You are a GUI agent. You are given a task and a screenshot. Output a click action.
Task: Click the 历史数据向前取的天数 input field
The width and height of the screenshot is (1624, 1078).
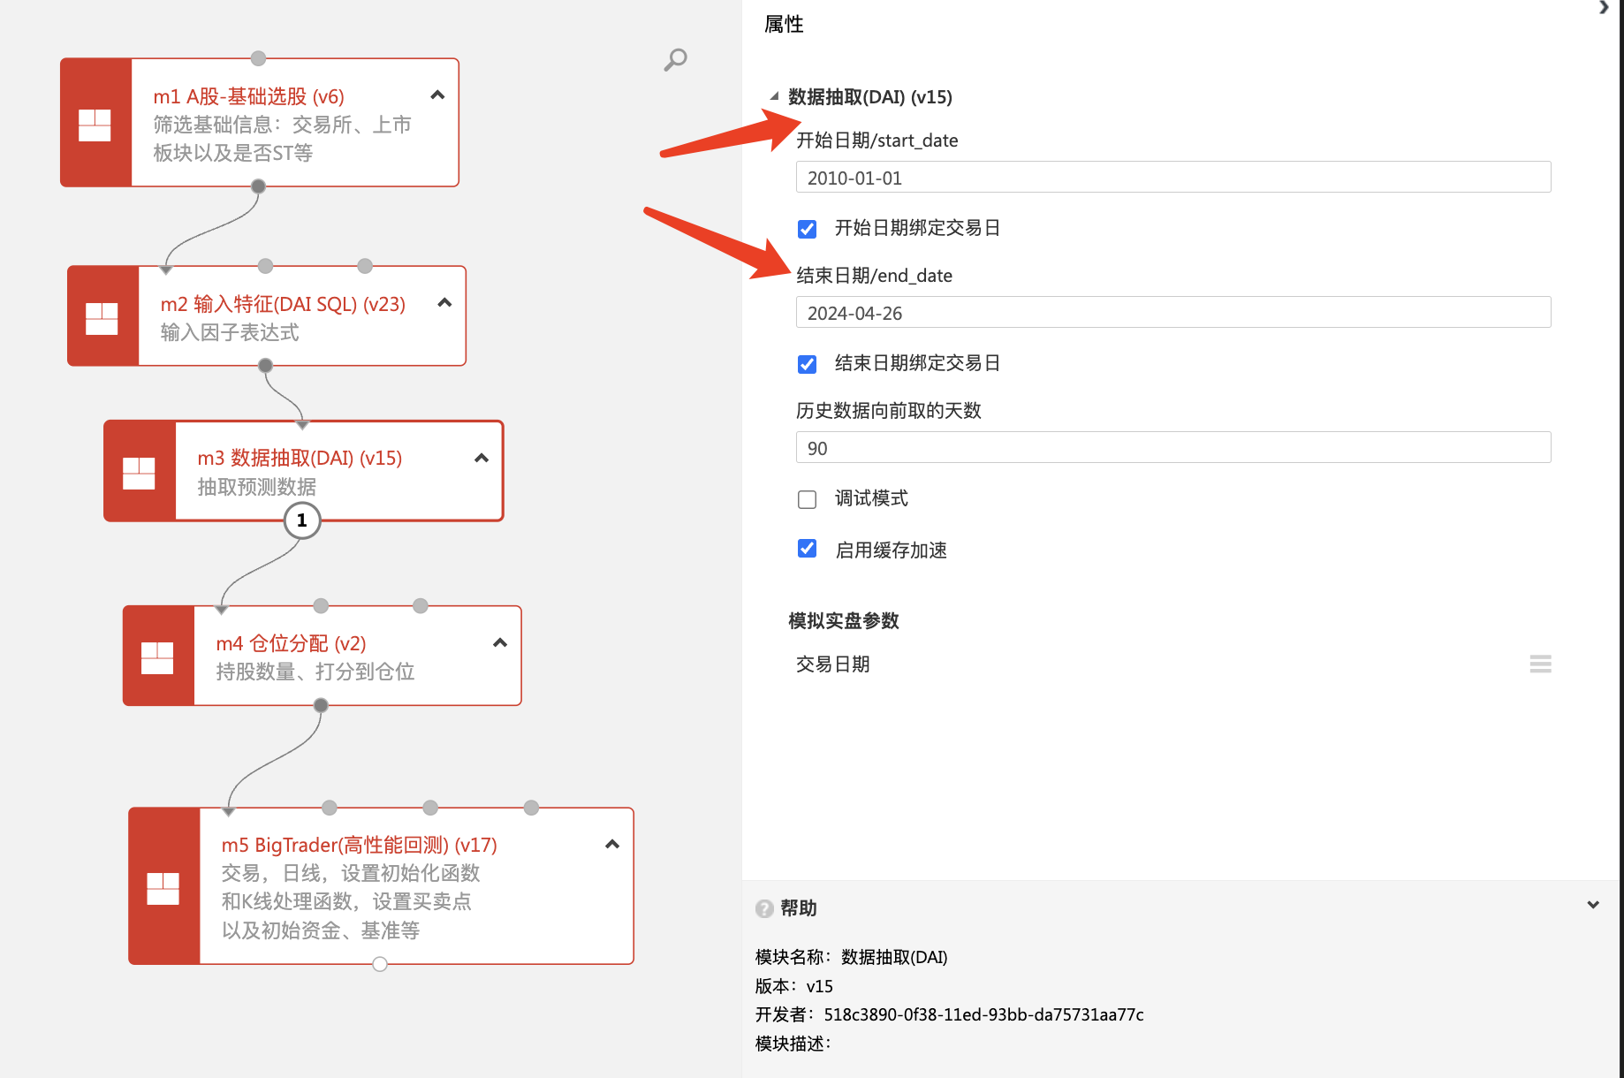click(1172, 448)
